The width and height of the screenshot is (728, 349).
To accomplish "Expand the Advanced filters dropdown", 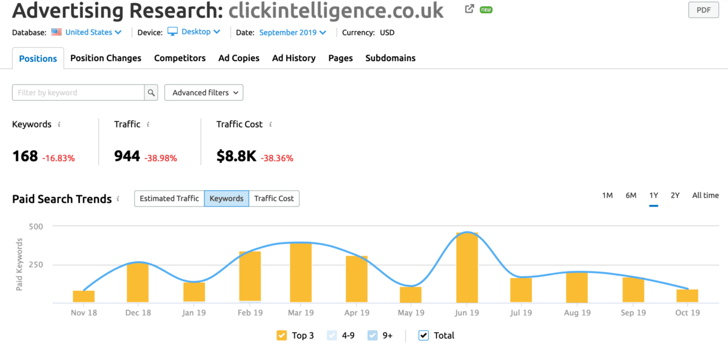I will coord(204,93).
